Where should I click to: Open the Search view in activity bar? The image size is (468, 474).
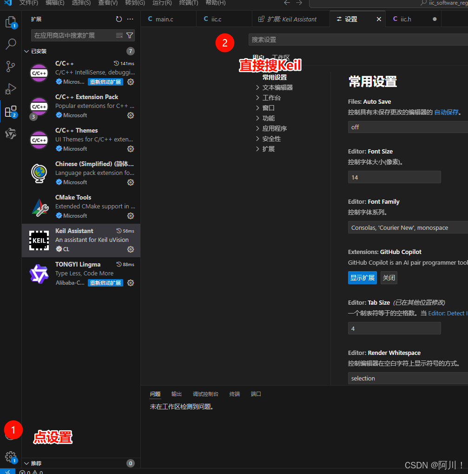pos(11,44)
